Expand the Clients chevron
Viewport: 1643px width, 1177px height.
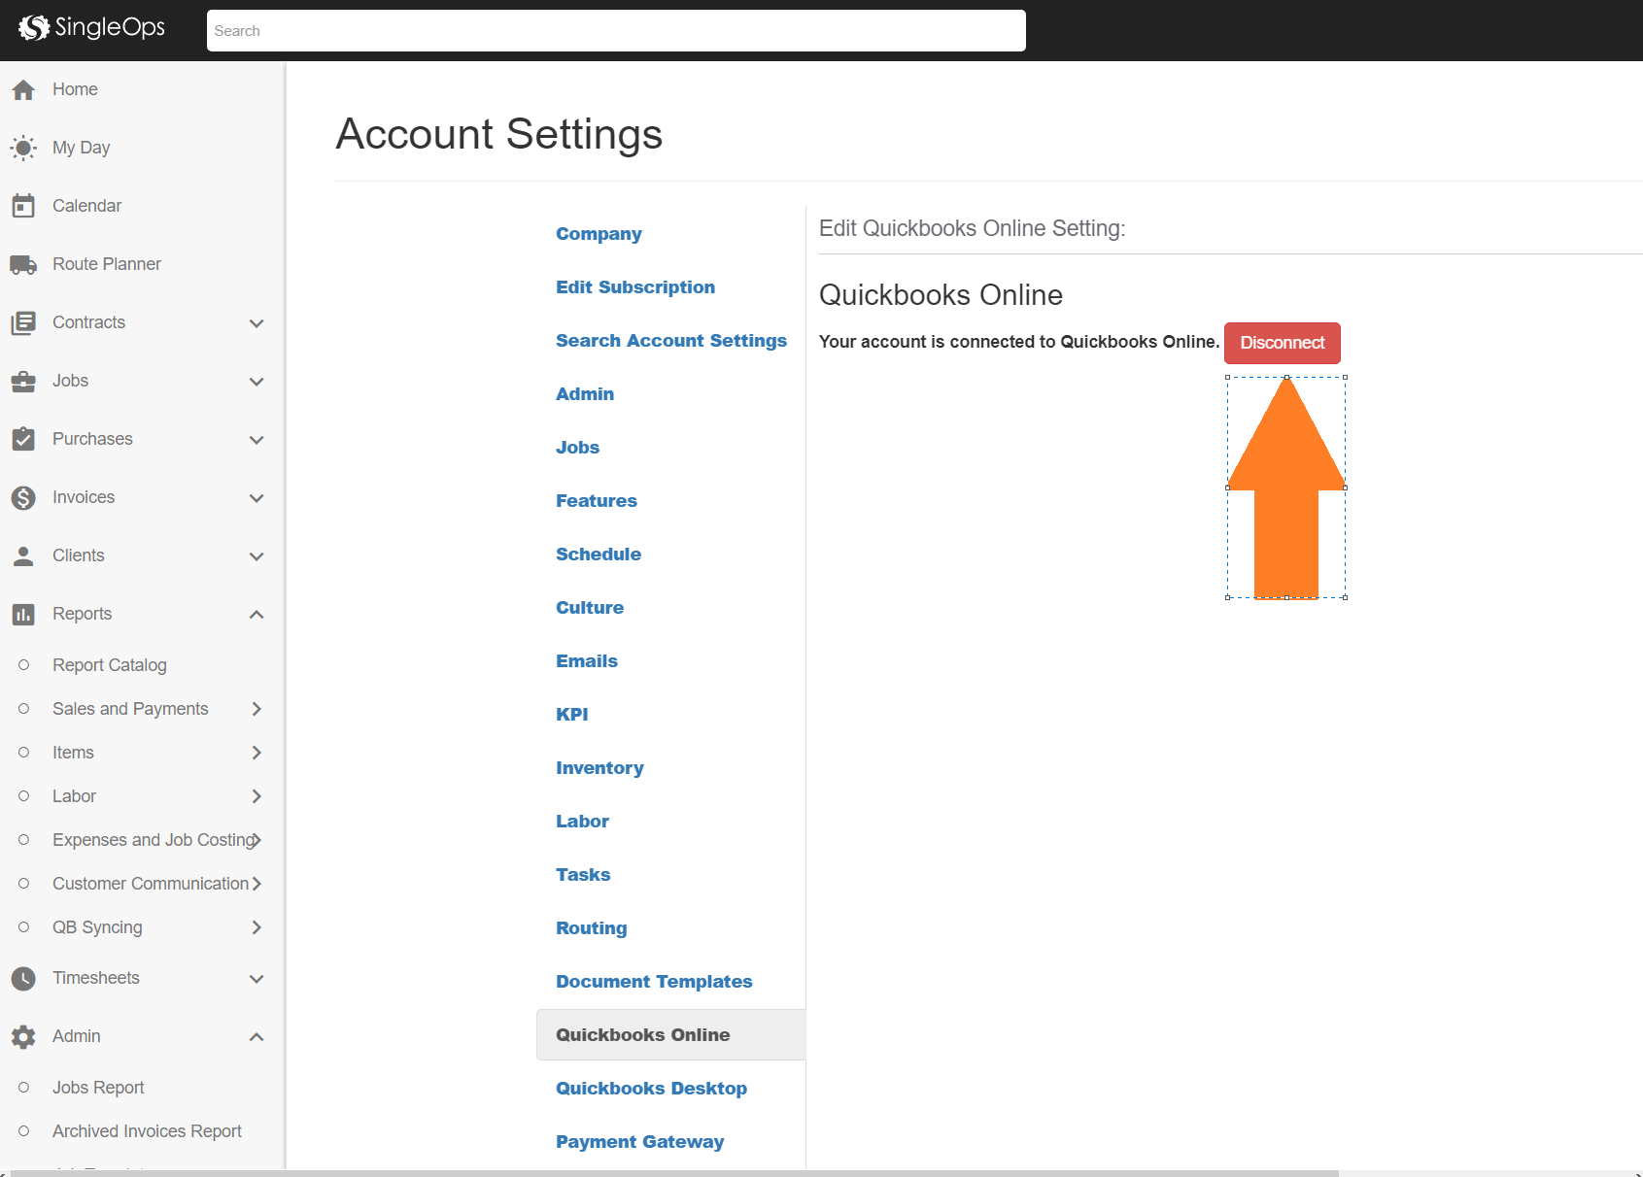[x=257, y=556]
